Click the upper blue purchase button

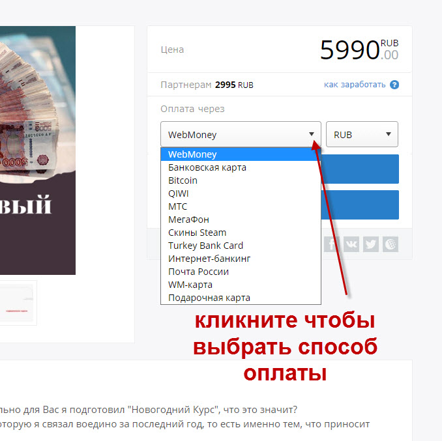[x=360, y=169]
